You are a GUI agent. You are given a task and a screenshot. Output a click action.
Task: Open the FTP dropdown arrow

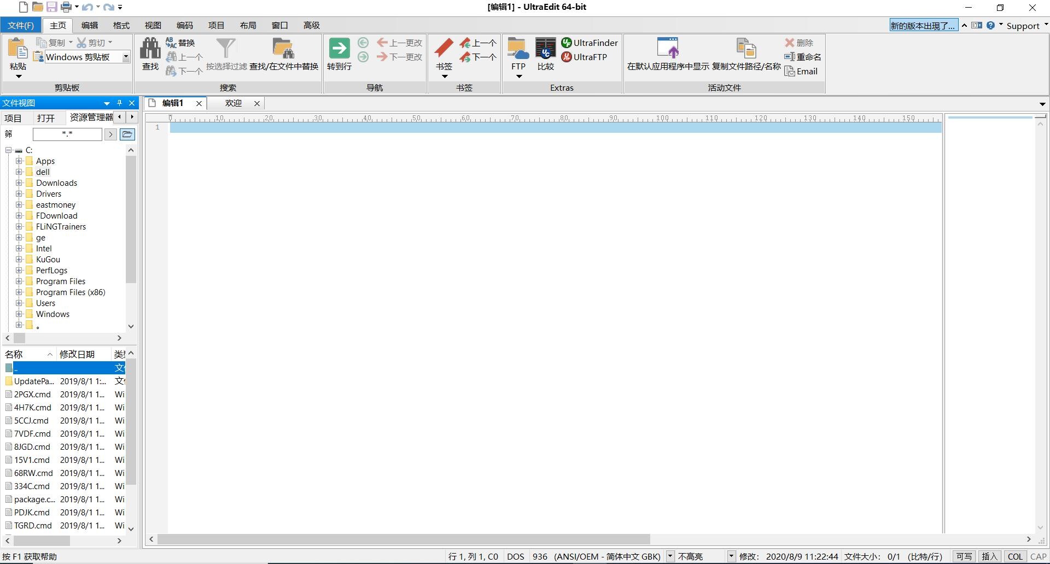pyautogui.click(x=518, y=77)
